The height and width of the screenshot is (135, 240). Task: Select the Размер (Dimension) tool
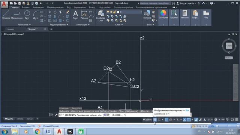click(x=84, y=15)
